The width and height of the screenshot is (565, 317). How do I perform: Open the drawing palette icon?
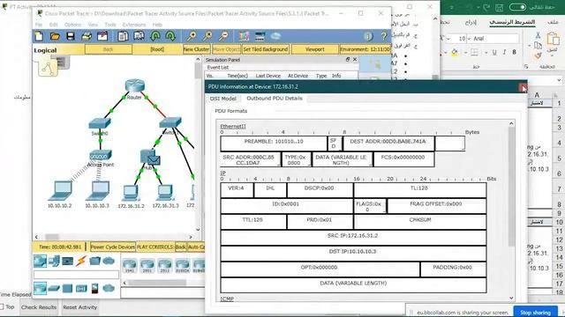coord(244,36)
